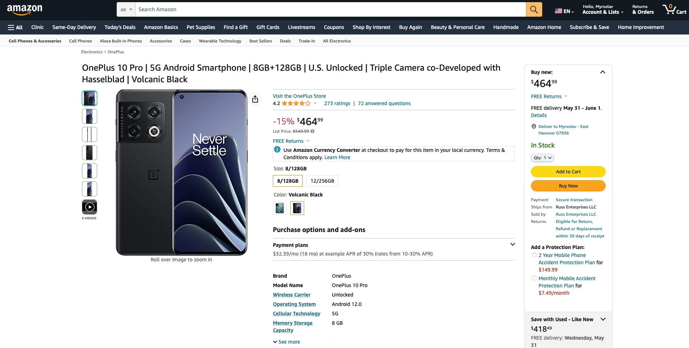Share this product via share icon
This screenshot has width=689, height=348.
(x=255, y=99)
